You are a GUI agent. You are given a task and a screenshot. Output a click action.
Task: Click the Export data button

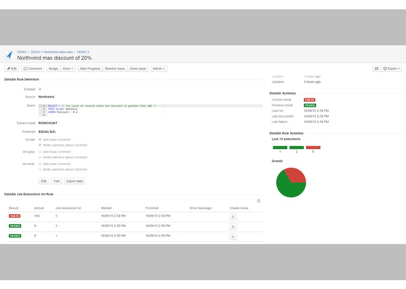(75, 181)
